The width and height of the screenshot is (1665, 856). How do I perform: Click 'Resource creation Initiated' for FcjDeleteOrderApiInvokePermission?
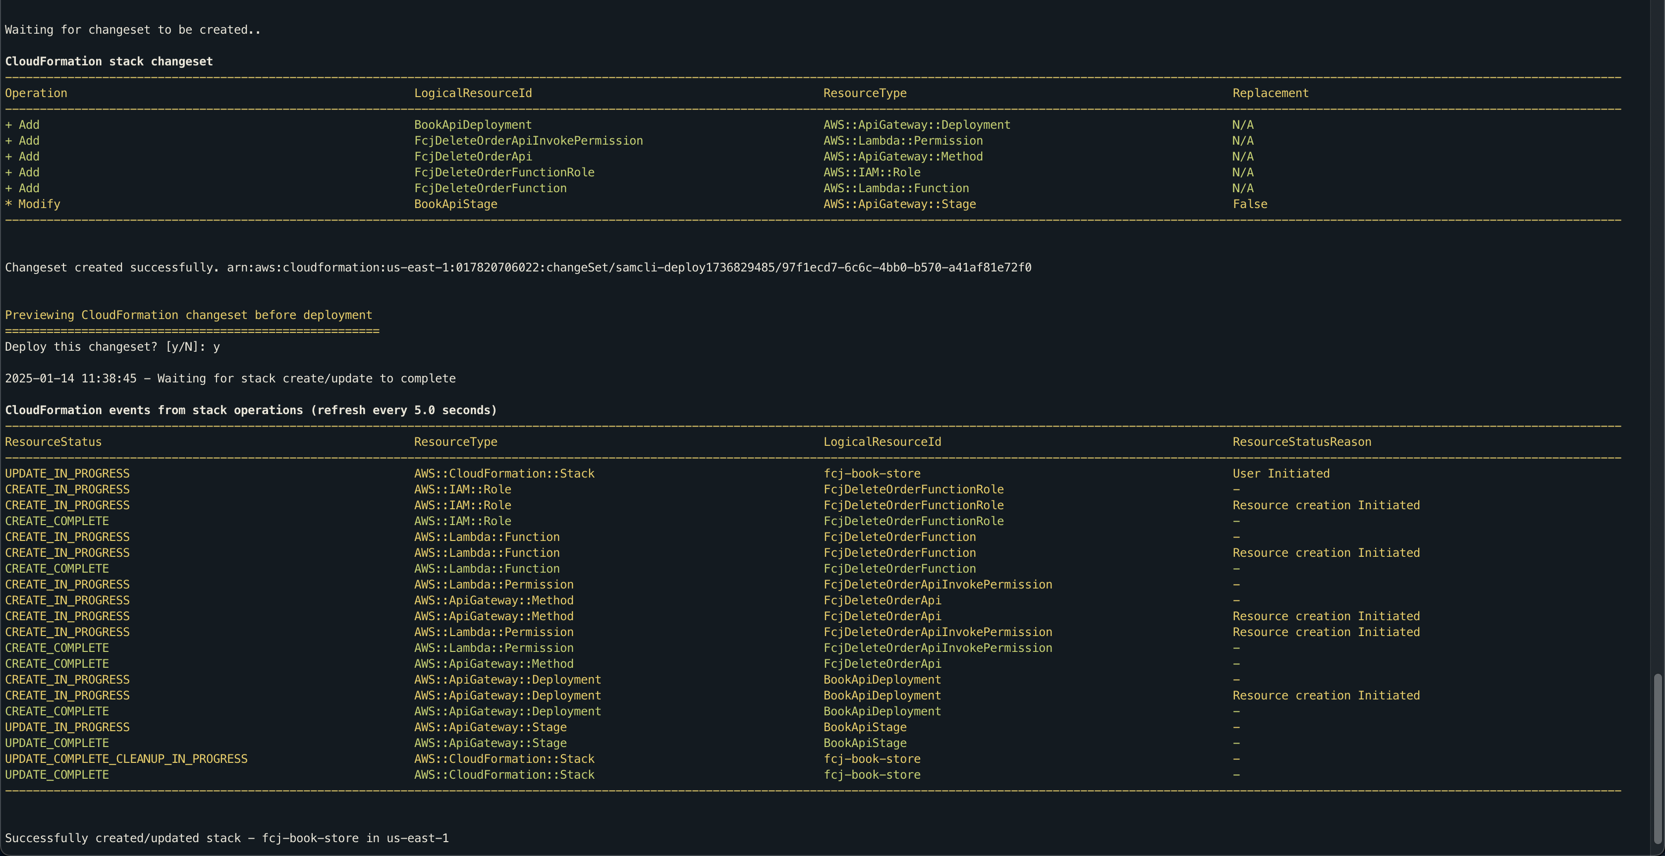coord(1327,633)
